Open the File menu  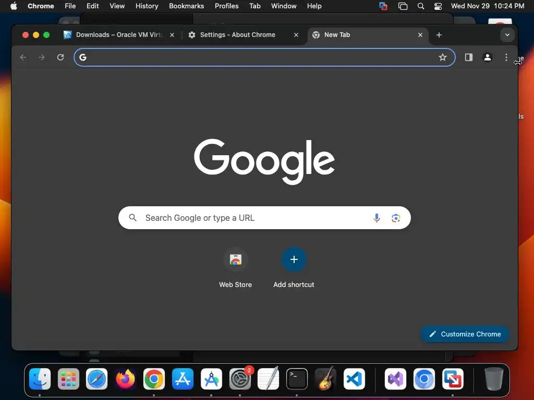(70, 6)
